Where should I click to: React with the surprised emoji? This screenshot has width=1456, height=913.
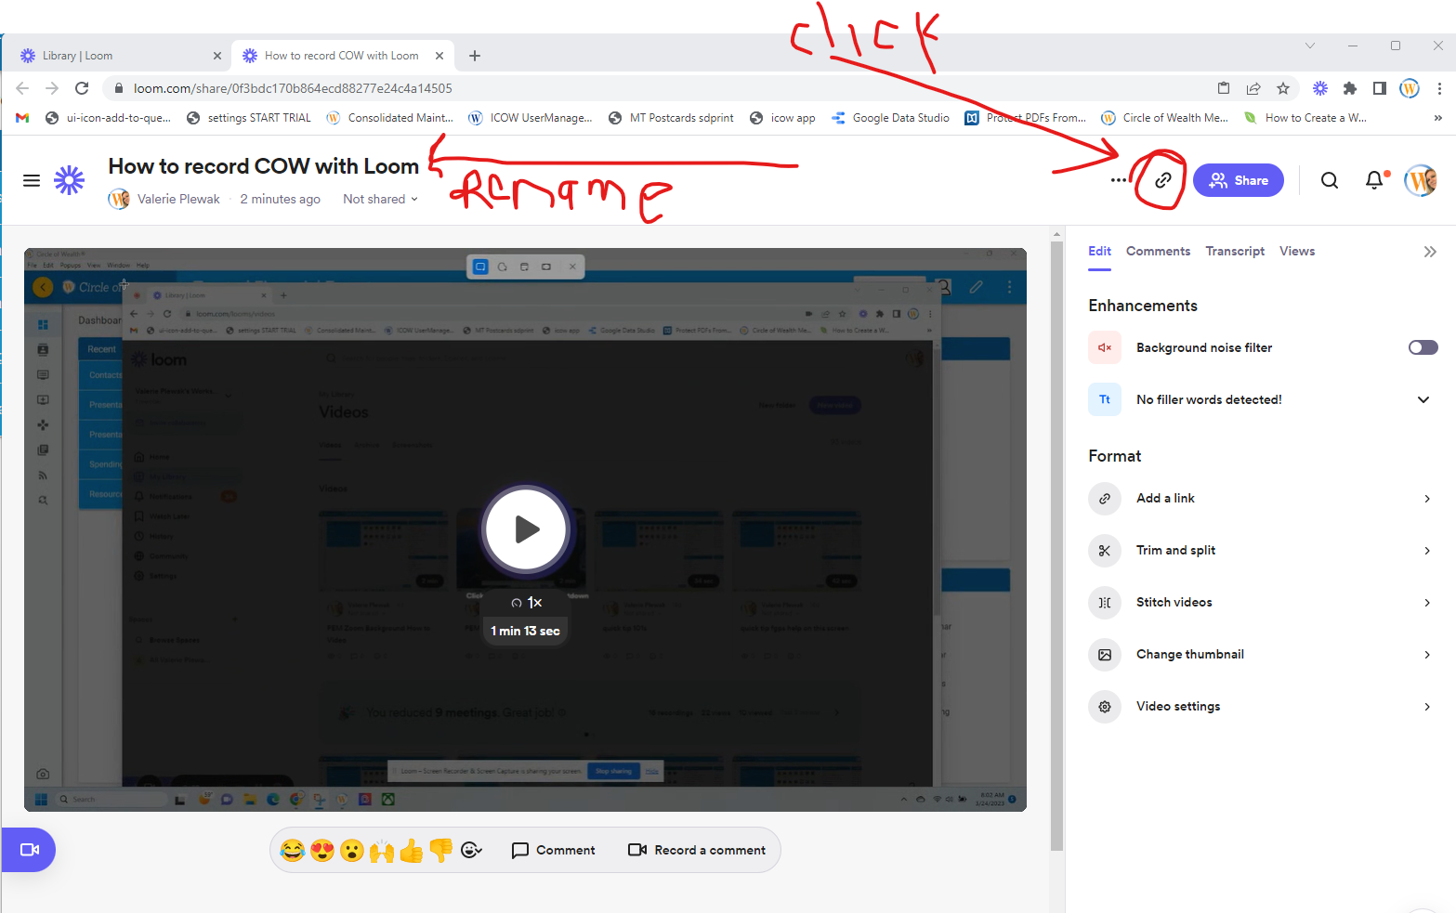pos(352,850)
